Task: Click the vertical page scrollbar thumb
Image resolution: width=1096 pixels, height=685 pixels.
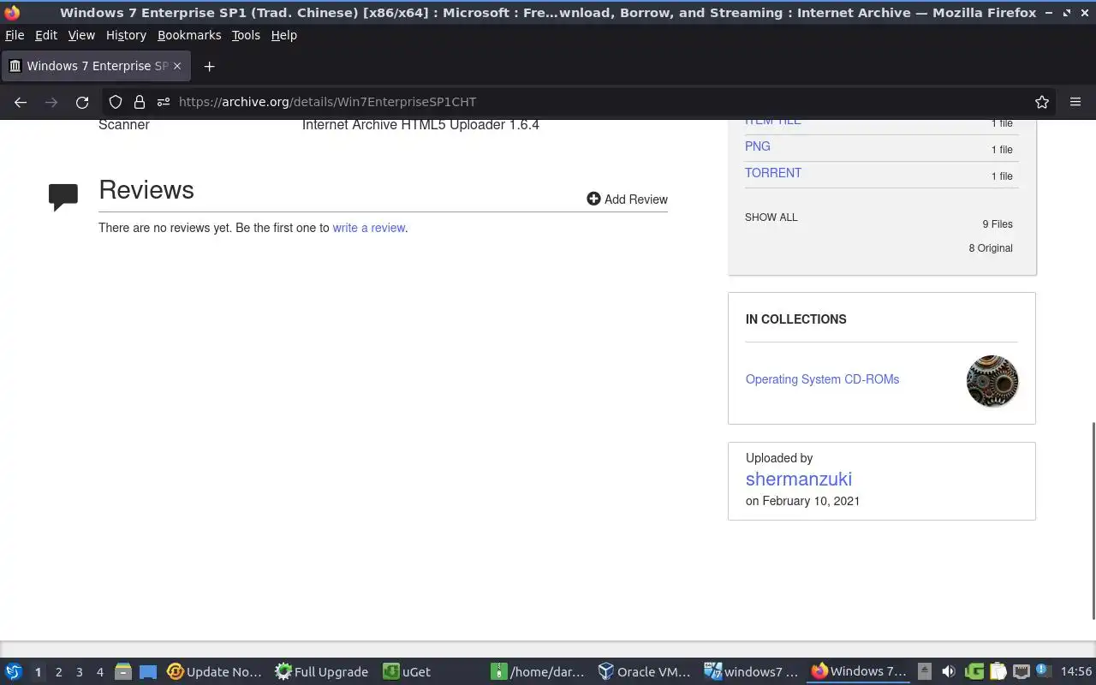Action: point(1093,521)
